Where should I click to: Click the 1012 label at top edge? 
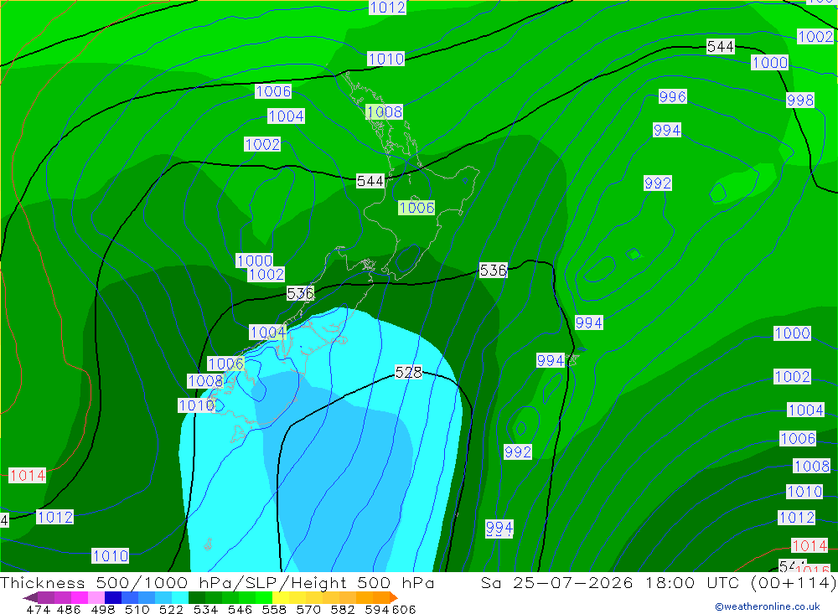[387, 8]
